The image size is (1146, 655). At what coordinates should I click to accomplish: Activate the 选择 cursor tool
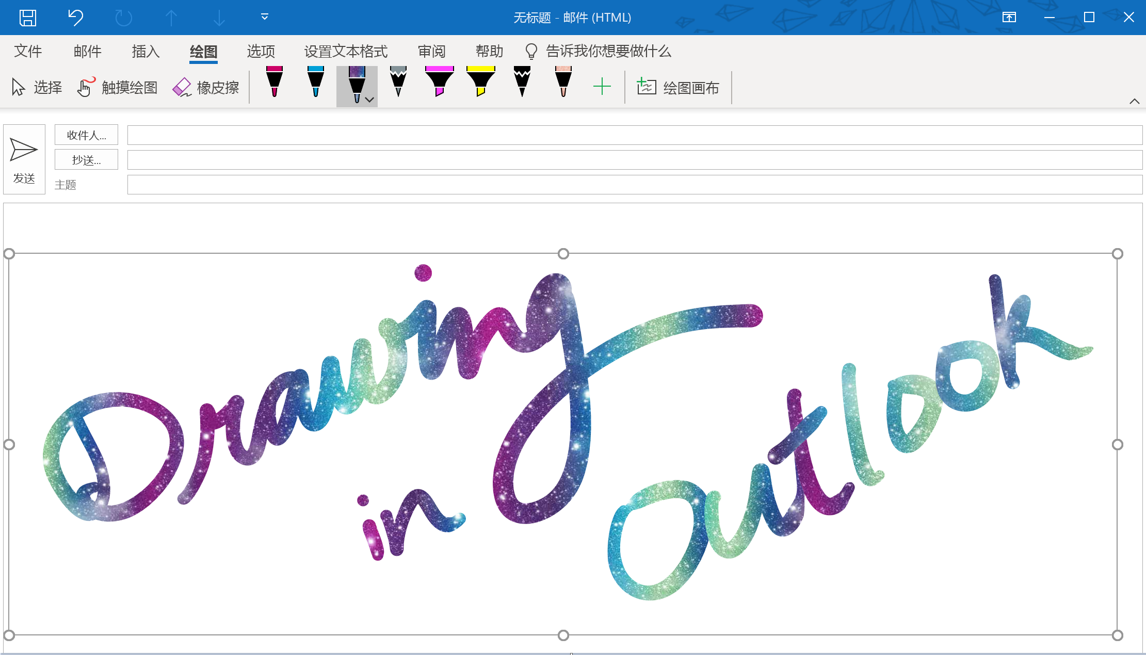[x=37, y=87]
